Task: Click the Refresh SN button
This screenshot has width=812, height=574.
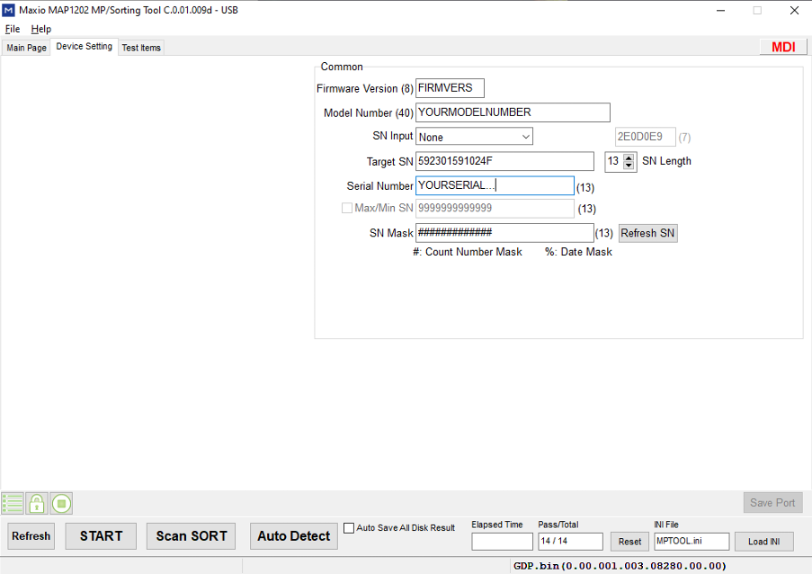Action: 647,233
